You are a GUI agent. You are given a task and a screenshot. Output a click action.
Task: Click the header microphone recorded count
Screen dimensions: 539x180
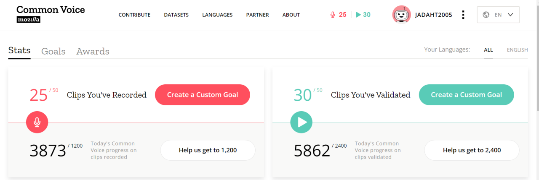[338, 15]
